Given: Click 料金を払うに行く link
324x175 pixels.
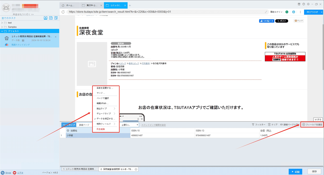Looking at the screenshot, I should tap(23, 14).
